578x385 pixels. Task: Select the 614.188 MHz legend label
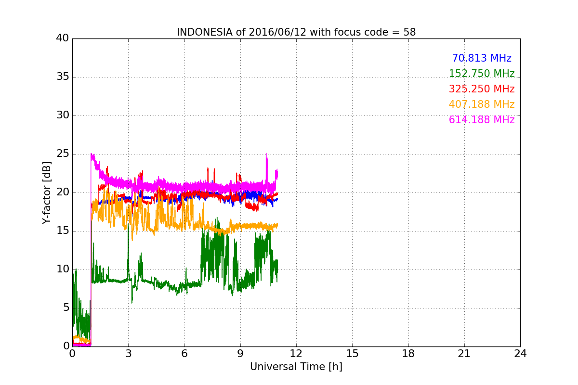482,120
